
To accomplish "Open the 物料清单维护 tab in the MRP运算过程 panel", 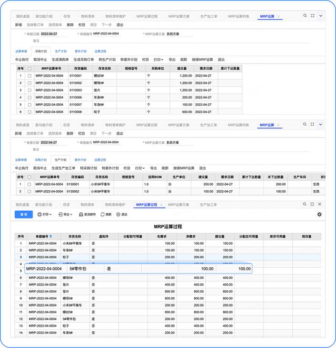I will [x=115, y=204].
